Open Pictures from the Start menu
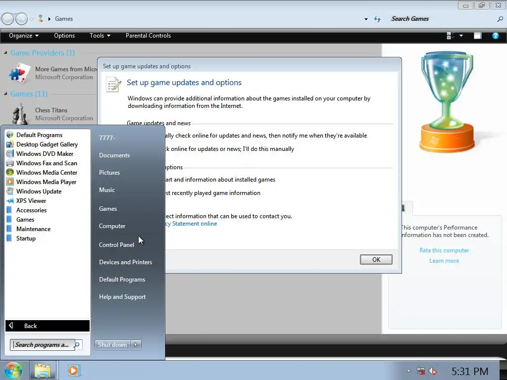The height and width of the screenshot is (380, 507). pos(109,173)
